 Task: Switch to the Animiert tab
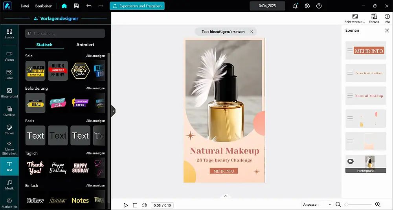point(85,45)
